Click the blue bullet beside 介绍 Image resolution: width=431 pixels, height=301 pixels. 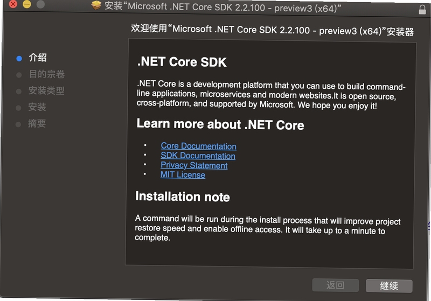tap(19, 59)
